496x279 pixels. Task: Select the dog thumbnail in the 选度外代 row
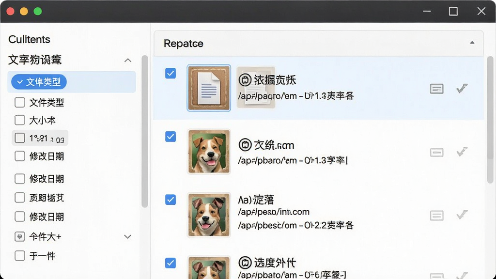pyautogui.click(x=209, y=267)
